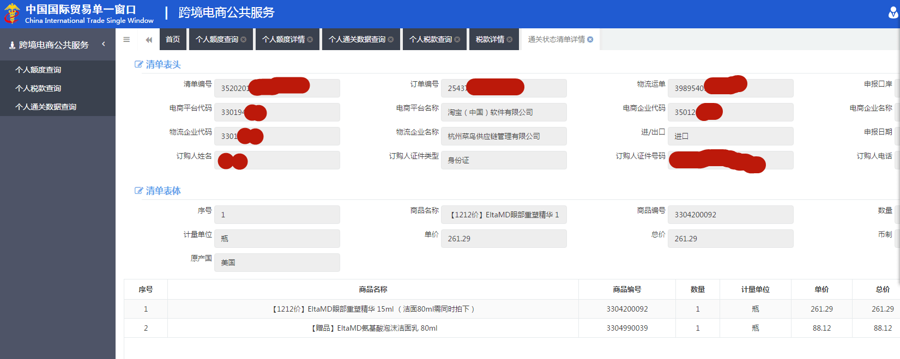Viewport: 900px width, 359px height.
Task: Click the edit icon beside 清单表头
Action: point(138,64)
